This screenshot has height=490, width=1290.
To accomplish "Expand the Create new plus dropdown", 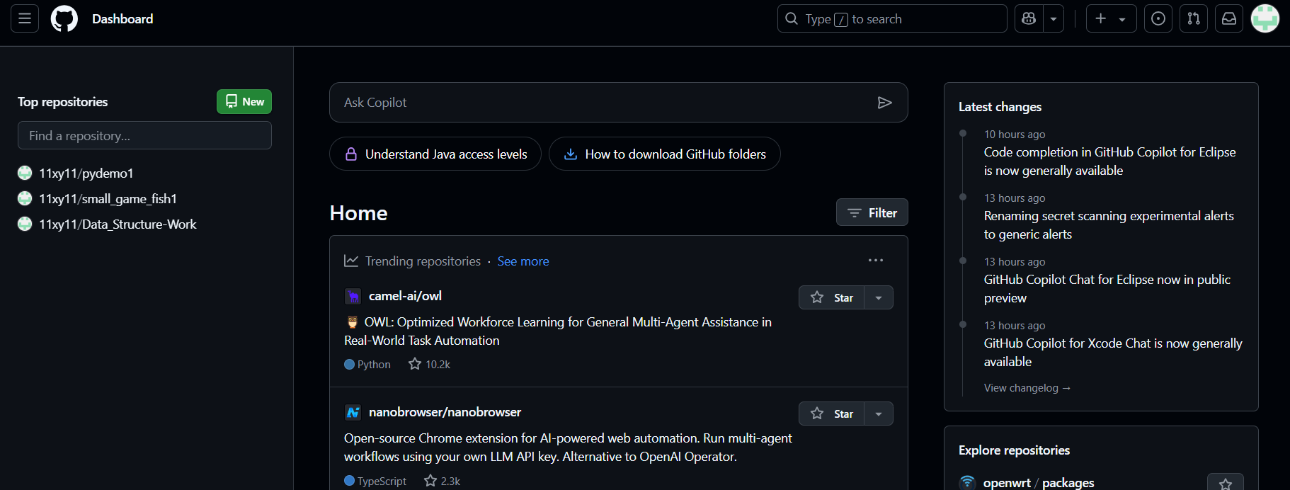I will [1111, 18].
